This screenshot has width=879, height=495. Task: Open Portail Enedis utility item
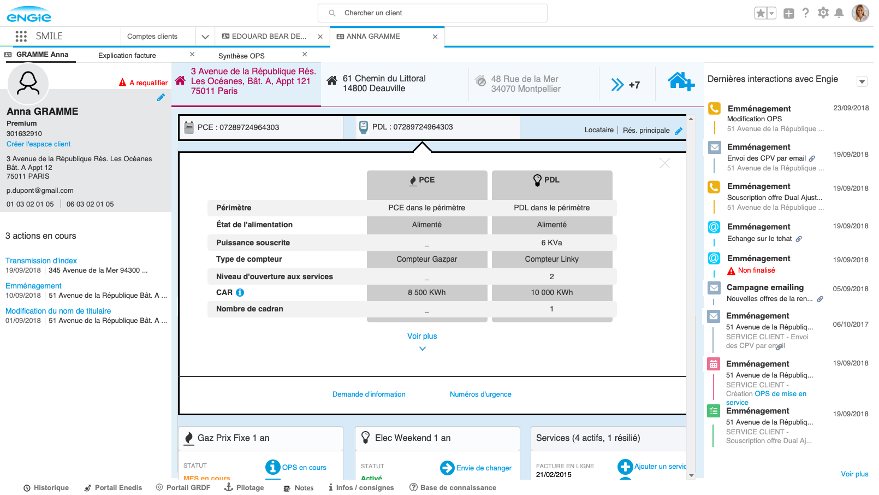click(x=113, y=488)
